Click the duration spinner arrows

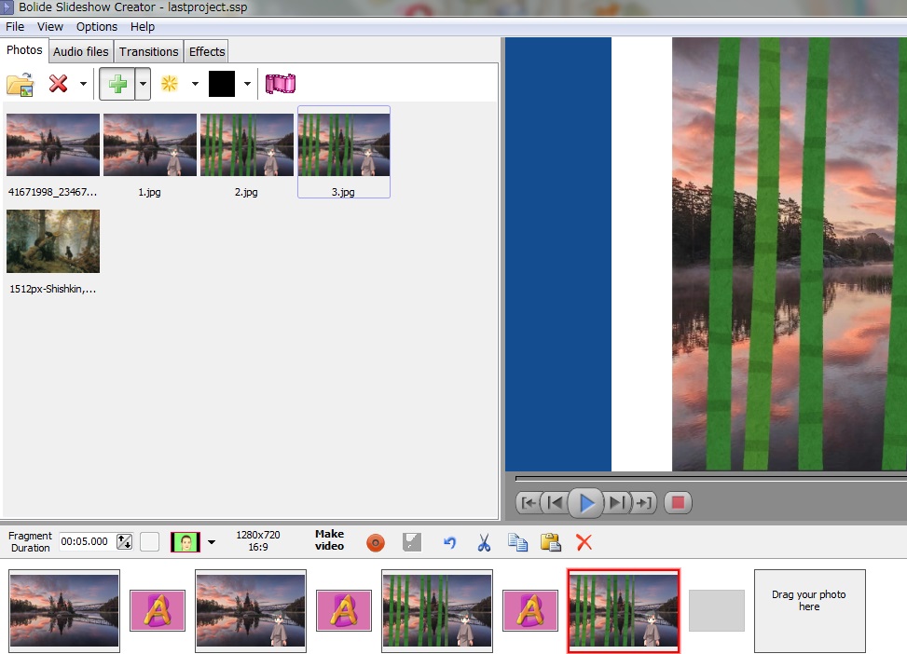pyautogui.click(x=124, y=542)
